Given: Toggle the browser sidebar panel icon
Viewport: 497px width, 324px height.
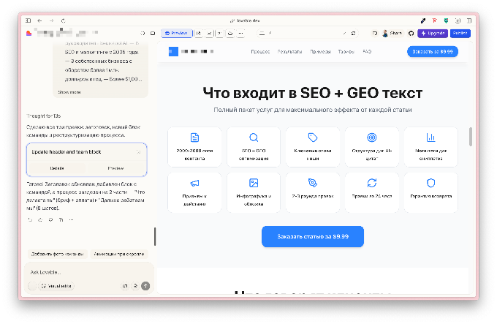Looking at the screenshot, I should coord(29,20).
